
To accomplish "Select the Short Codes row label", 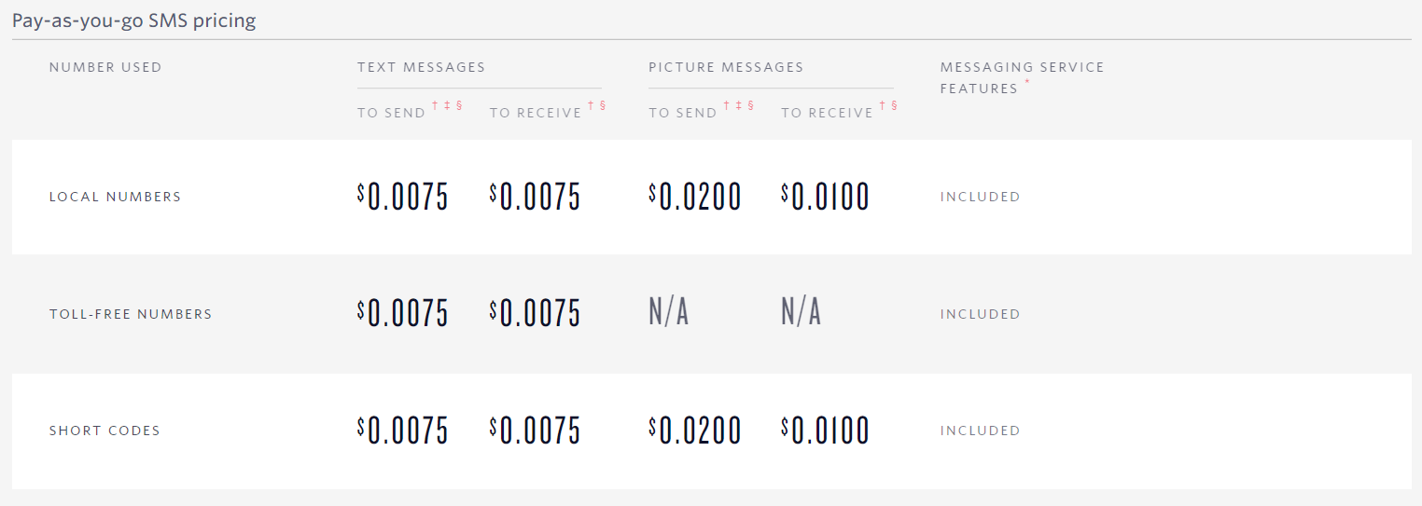I will tap(105, 431).
